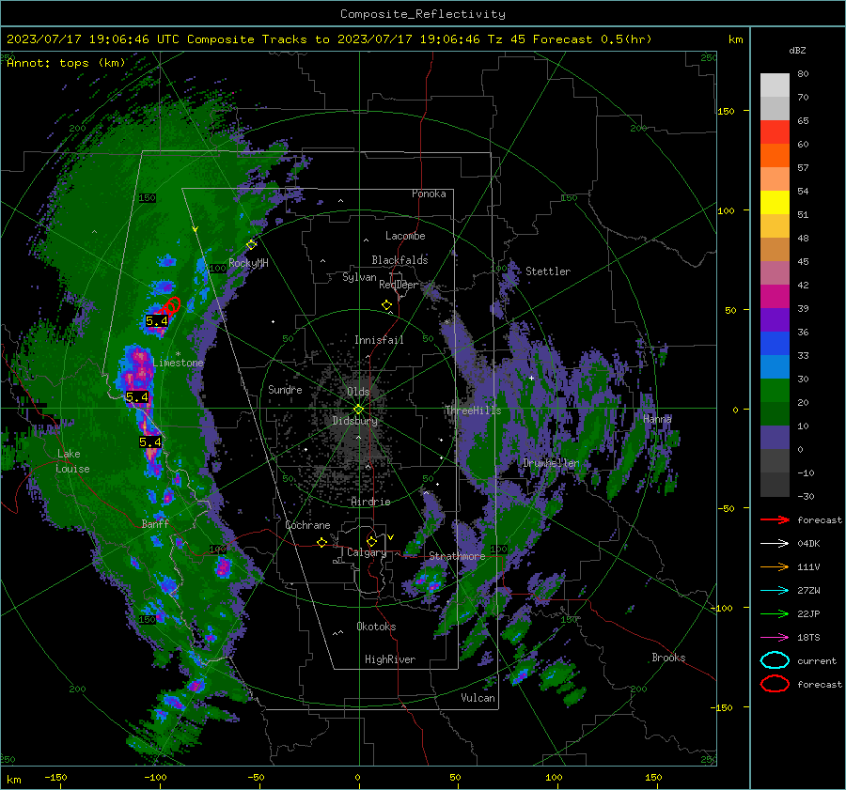Click the yellow diamond at radar center near Didsbury
The image size is (846, 790).
tap(358, 409)
